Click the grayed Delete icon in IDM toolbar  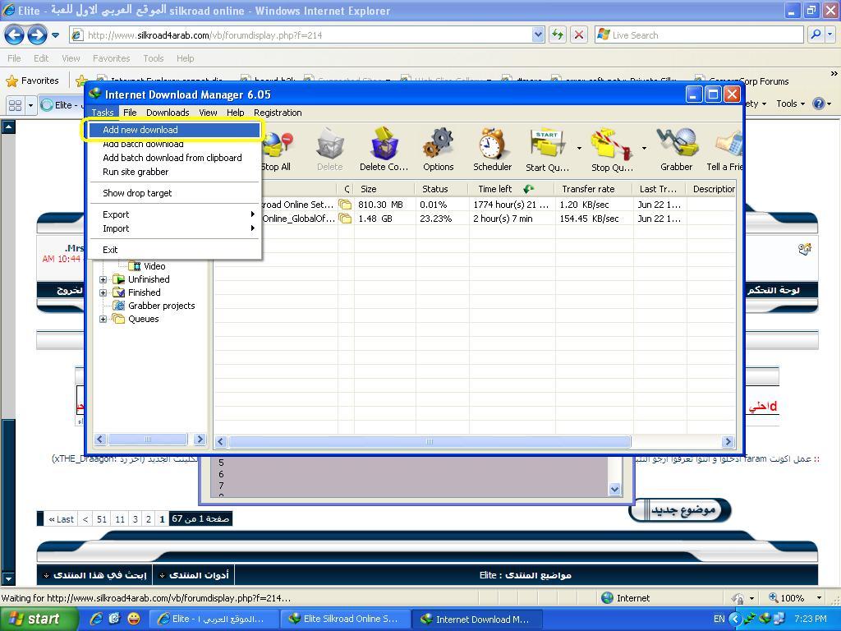[x=330, y=145]
